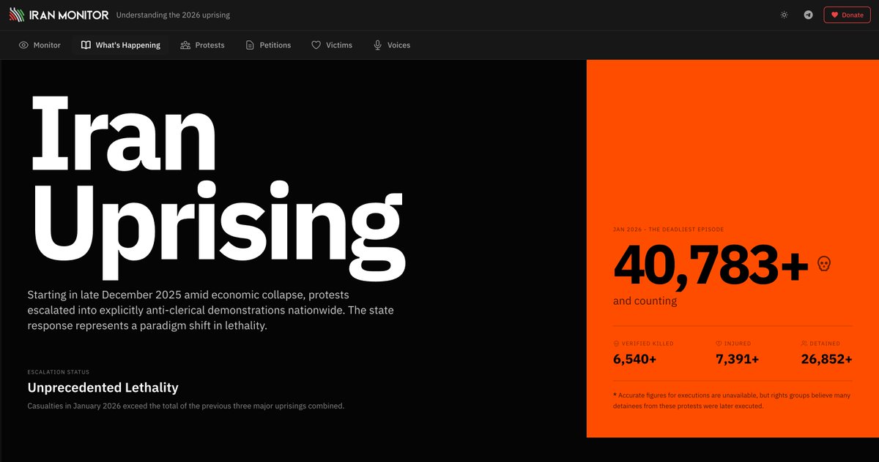
Task: Toggle the light/dark theme sun icon
Action: pos(784,15)
